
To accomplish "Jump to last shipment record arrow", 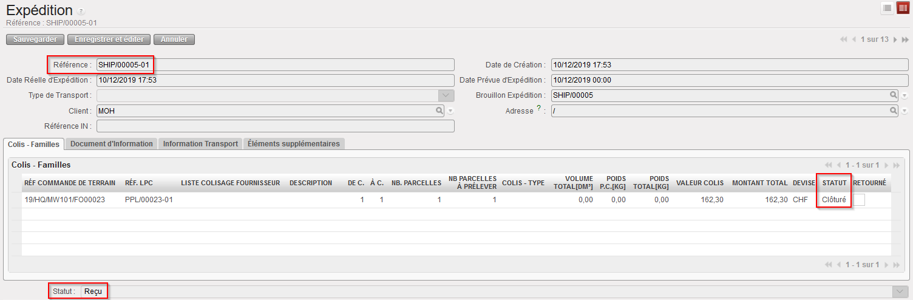I will [x=905, y=39].
